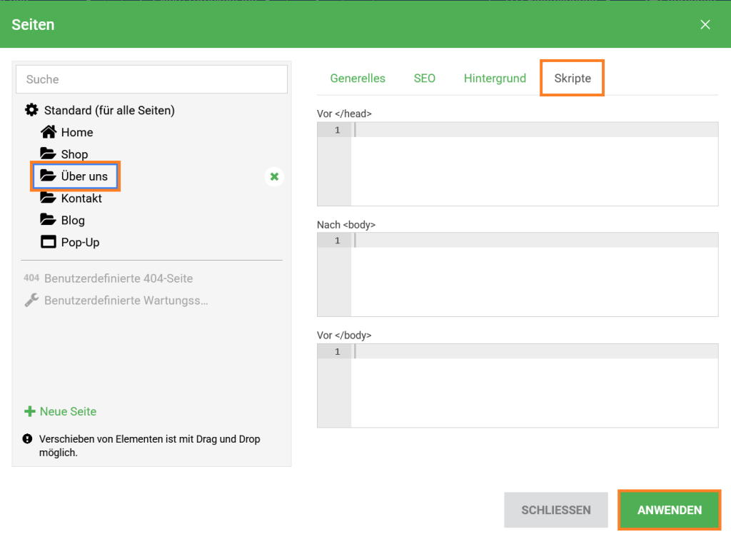Close the Seiten dialog with the X

[x=705, y=25]
